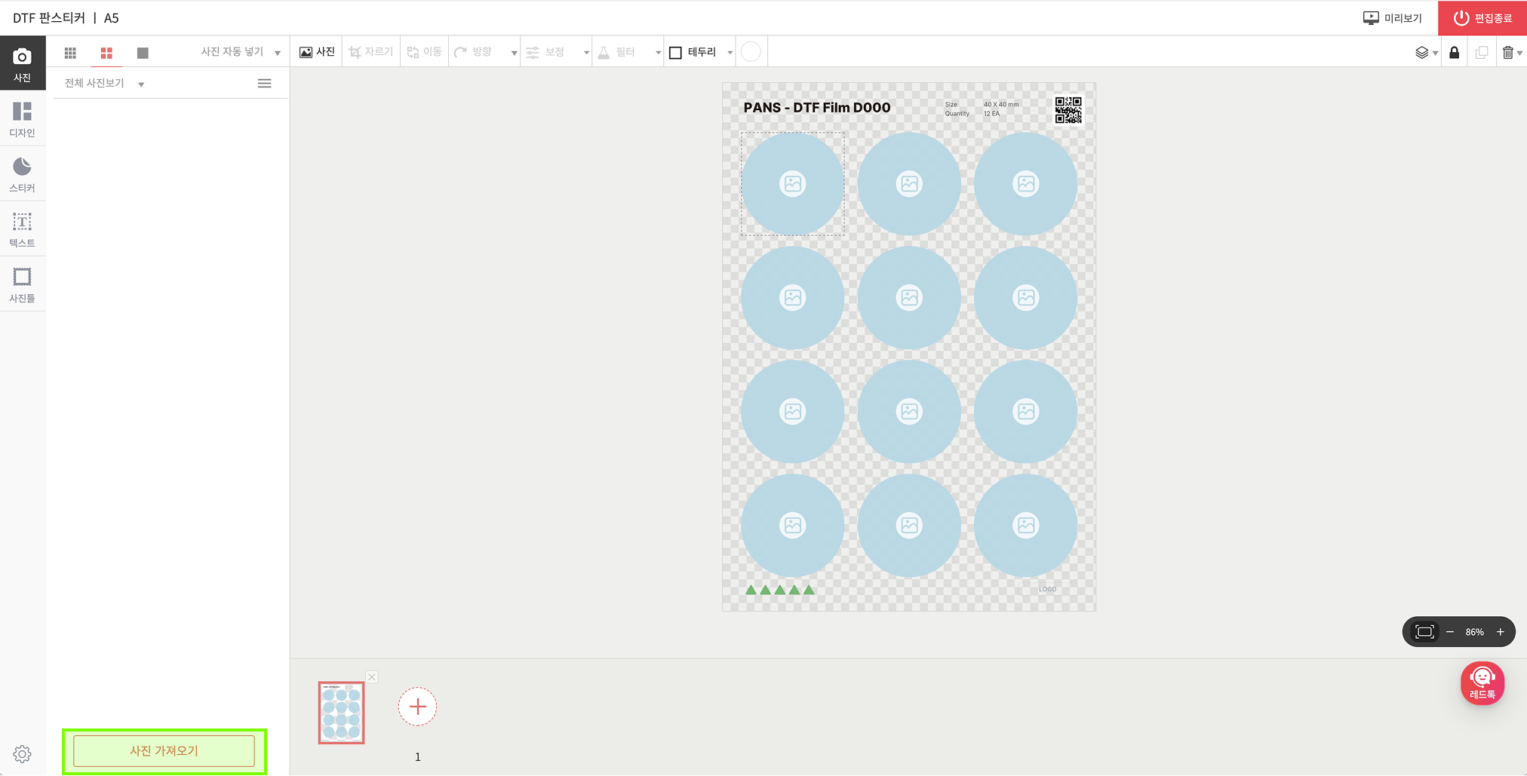The image size is (1527, 776).
Task: Select page 1 thumbnail
Action: 341,713
